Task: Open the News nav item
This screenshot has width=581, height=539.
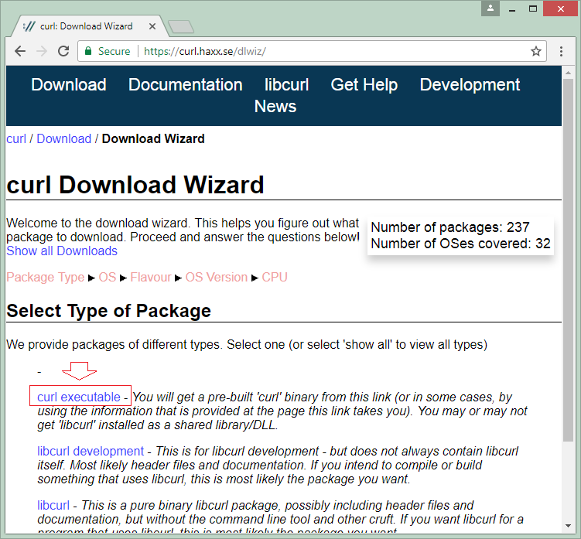Action: tap(275, 106)
